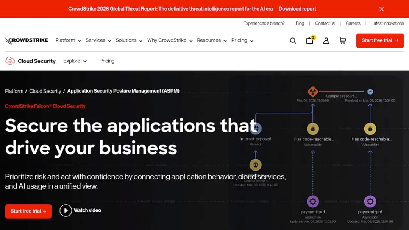Click the Compute resourc... label

tap(342, 96)
